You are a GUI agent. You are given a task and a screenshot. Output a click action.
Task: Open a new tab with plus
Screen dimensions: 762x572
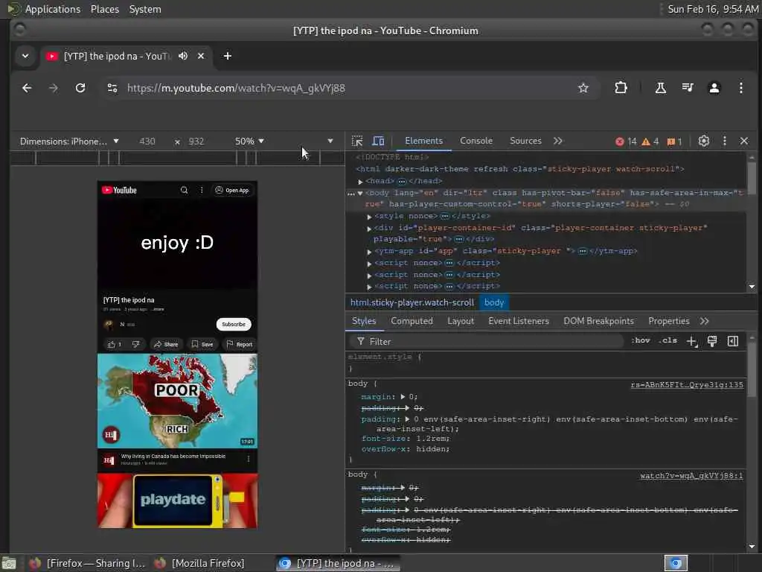click(x=228, y=56)
